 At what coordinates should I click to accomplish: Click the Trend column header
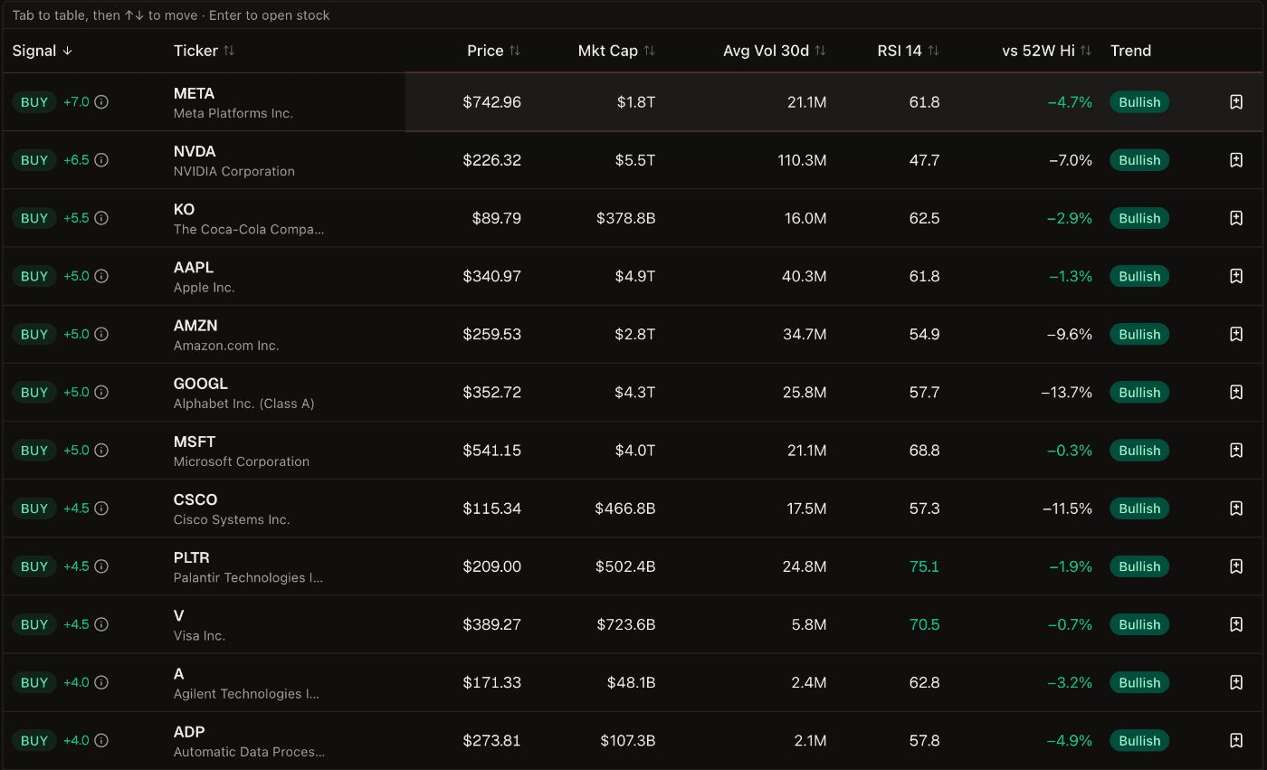(1130, 51)
